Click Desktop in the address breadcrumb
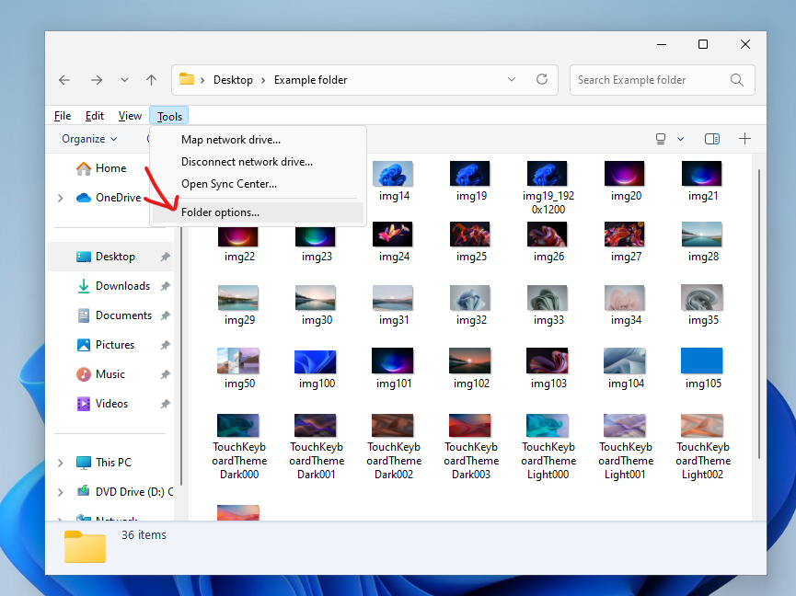Viewport: 796px width, 596px height. pos(233,80)
